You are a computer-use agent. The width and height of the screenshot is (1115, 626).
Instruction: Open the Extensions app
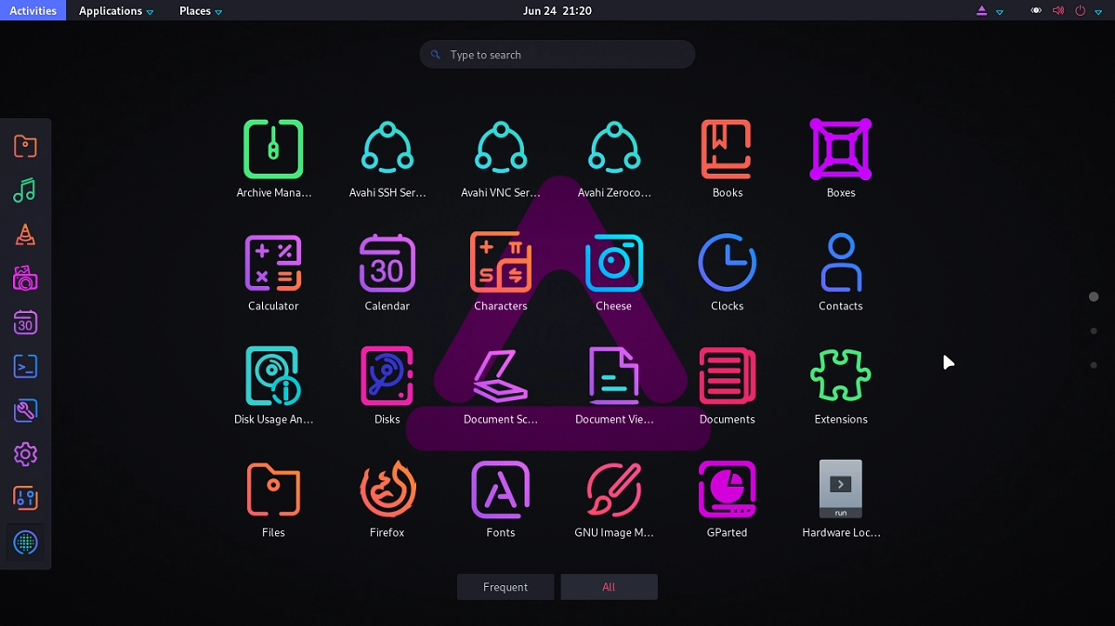point(840,376)
